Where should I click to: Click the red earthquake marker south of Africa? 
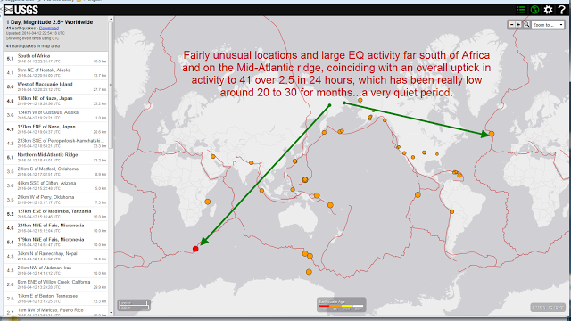pos(195,249)
